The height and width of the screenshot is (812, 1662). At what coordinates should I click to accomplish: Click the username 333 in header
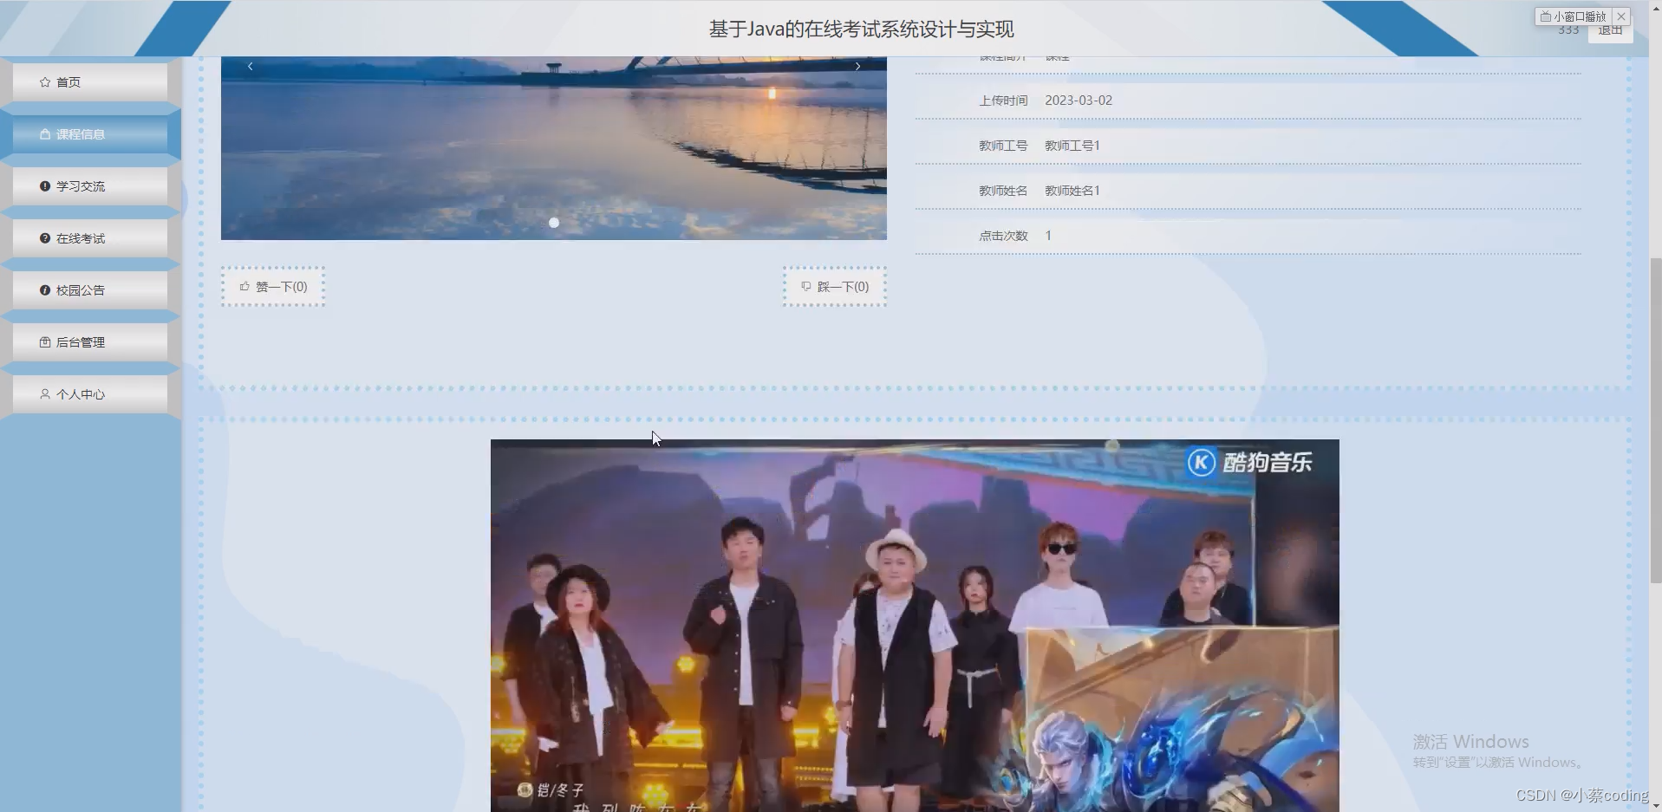pyautogui.click(x=1568, y=30)
